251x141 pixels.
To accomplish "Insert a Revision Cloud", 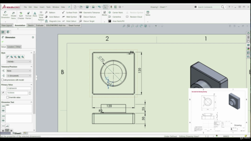I will point(134,17).
